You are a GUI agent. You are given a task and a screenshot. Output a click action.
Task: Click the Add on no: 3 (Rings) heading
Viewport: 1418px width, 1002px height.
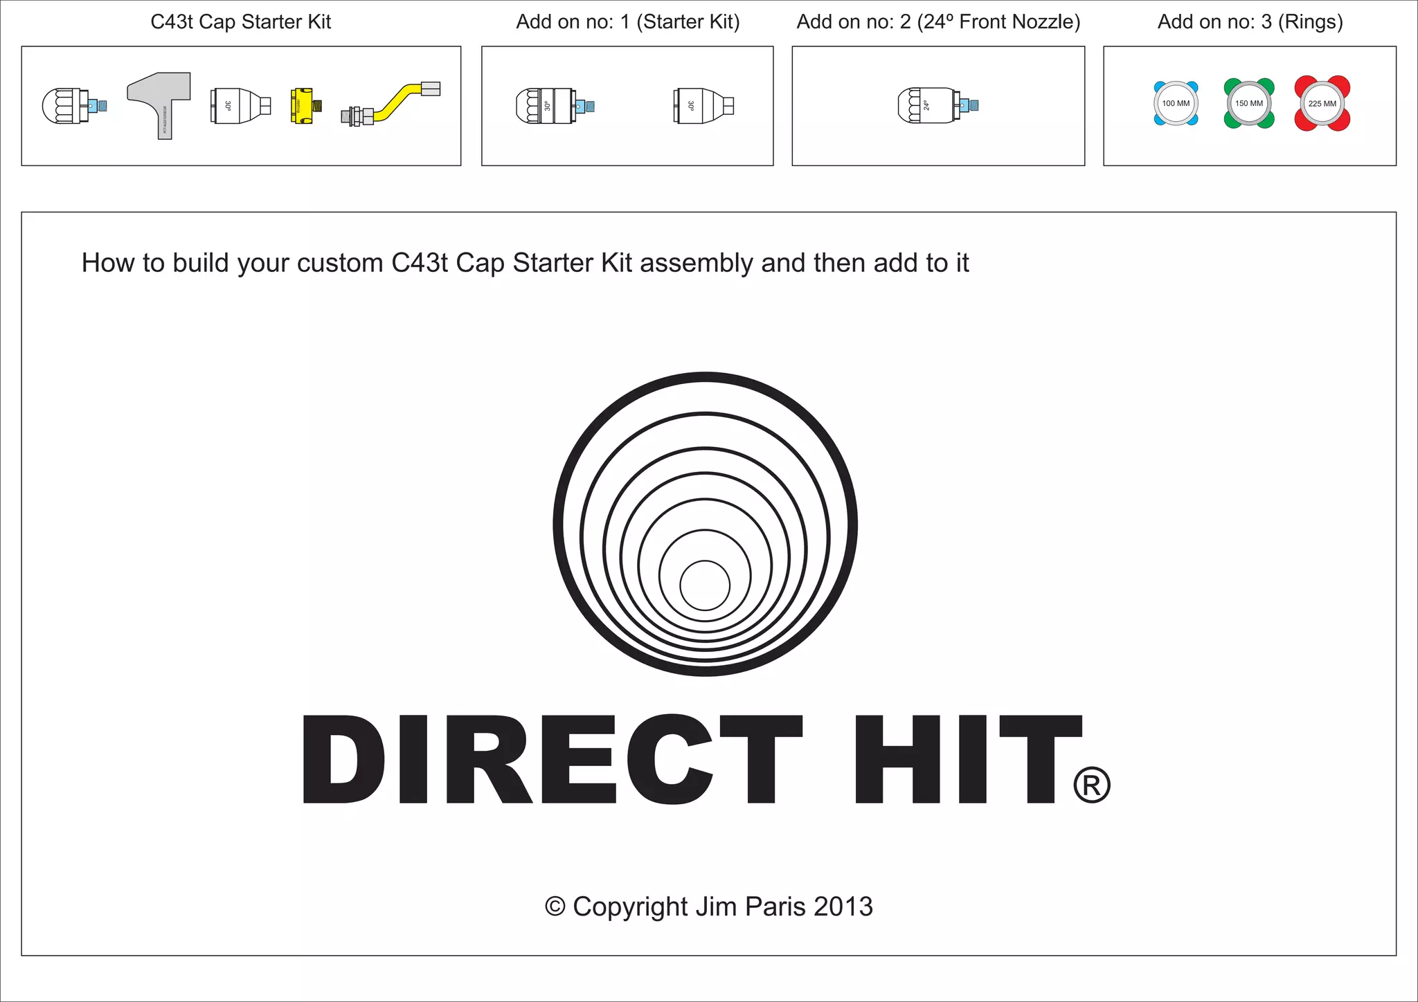pos(1250,22)
